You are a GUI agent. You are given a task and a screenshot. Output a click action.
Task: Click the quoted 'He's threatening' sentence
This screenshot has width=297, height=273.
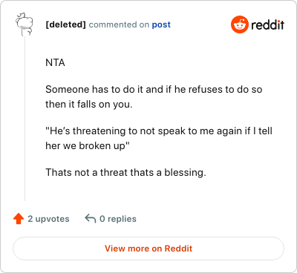coord(159,138)
